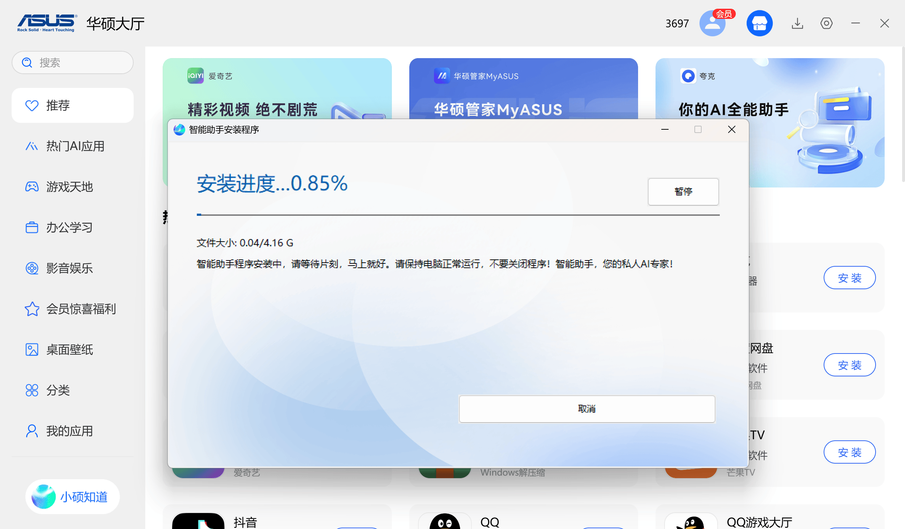The height and width of the screenshot is (529, 905).
Task: Pause installation with 暂停 button
Action: click(x=683, y=191)
